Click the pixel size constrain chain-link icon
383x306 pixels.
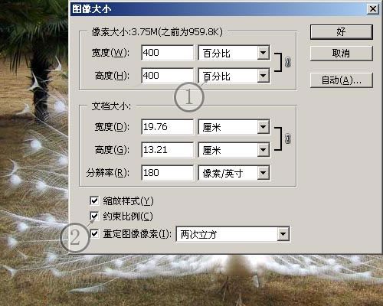(288, 62)
